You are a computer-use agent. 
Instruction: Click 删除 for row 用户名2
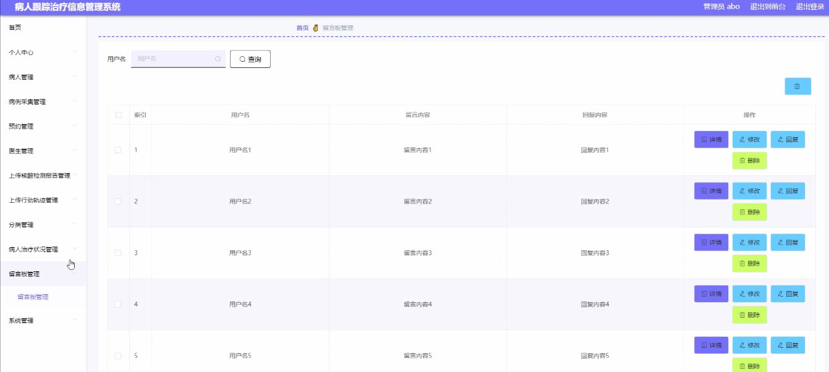pos(750,212)
